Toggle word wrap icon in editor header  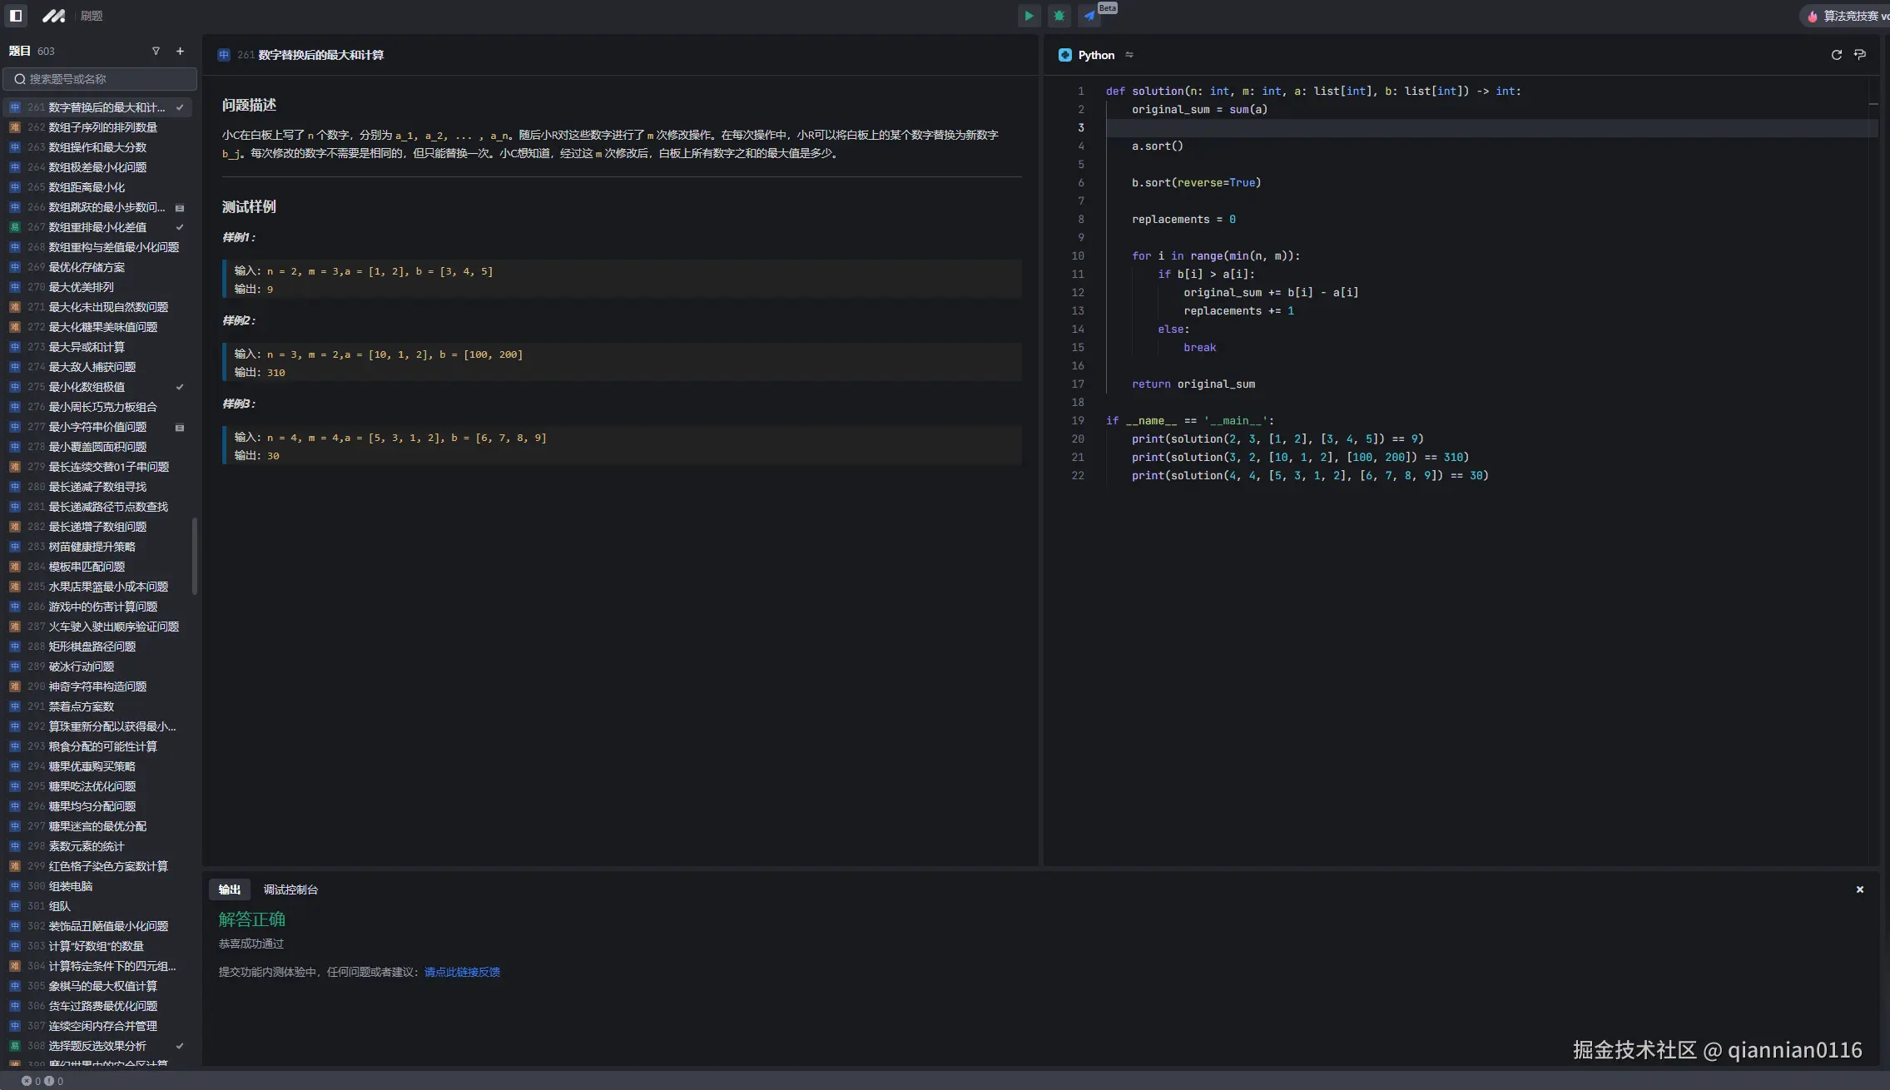pos(1860,55)
